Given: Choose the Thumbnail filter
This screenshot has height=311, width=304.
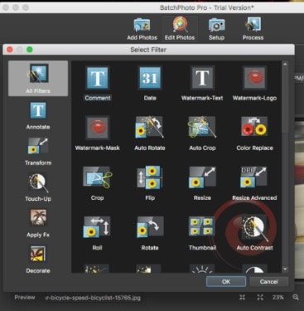Looking at the screenshot, I should point(202,234).
